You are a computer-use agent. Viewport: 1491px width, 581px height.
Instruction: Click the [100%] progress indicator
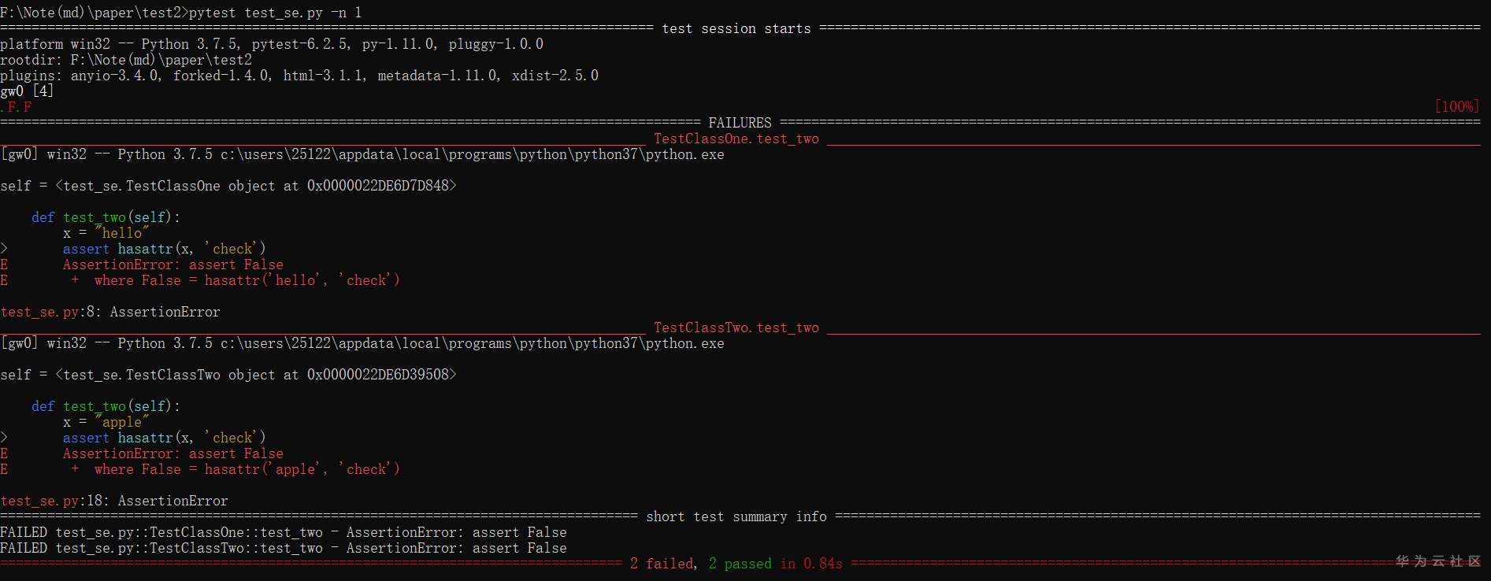pyautogui.click(x=1456, y=106)
